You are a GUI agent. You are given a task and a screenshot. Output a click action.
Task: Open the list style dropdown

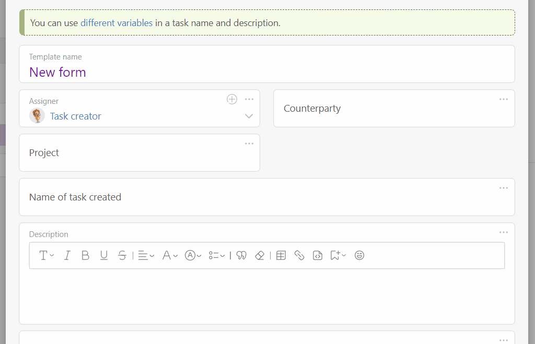pos(217,255)
